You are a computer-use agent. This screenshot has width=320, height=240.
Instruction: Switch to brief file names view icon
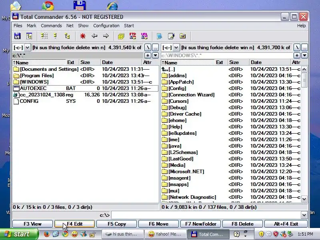click(x=44, y=36)
